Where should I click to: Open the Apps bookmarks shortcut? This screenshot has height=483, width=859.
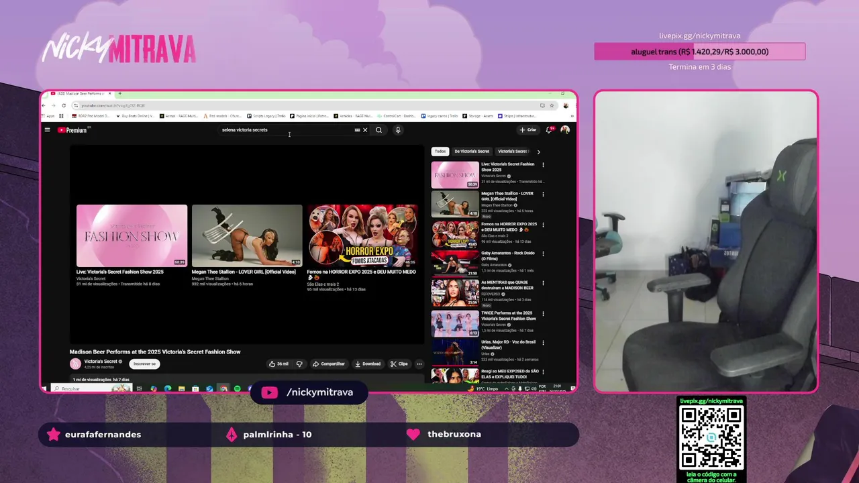pos(48,116)
